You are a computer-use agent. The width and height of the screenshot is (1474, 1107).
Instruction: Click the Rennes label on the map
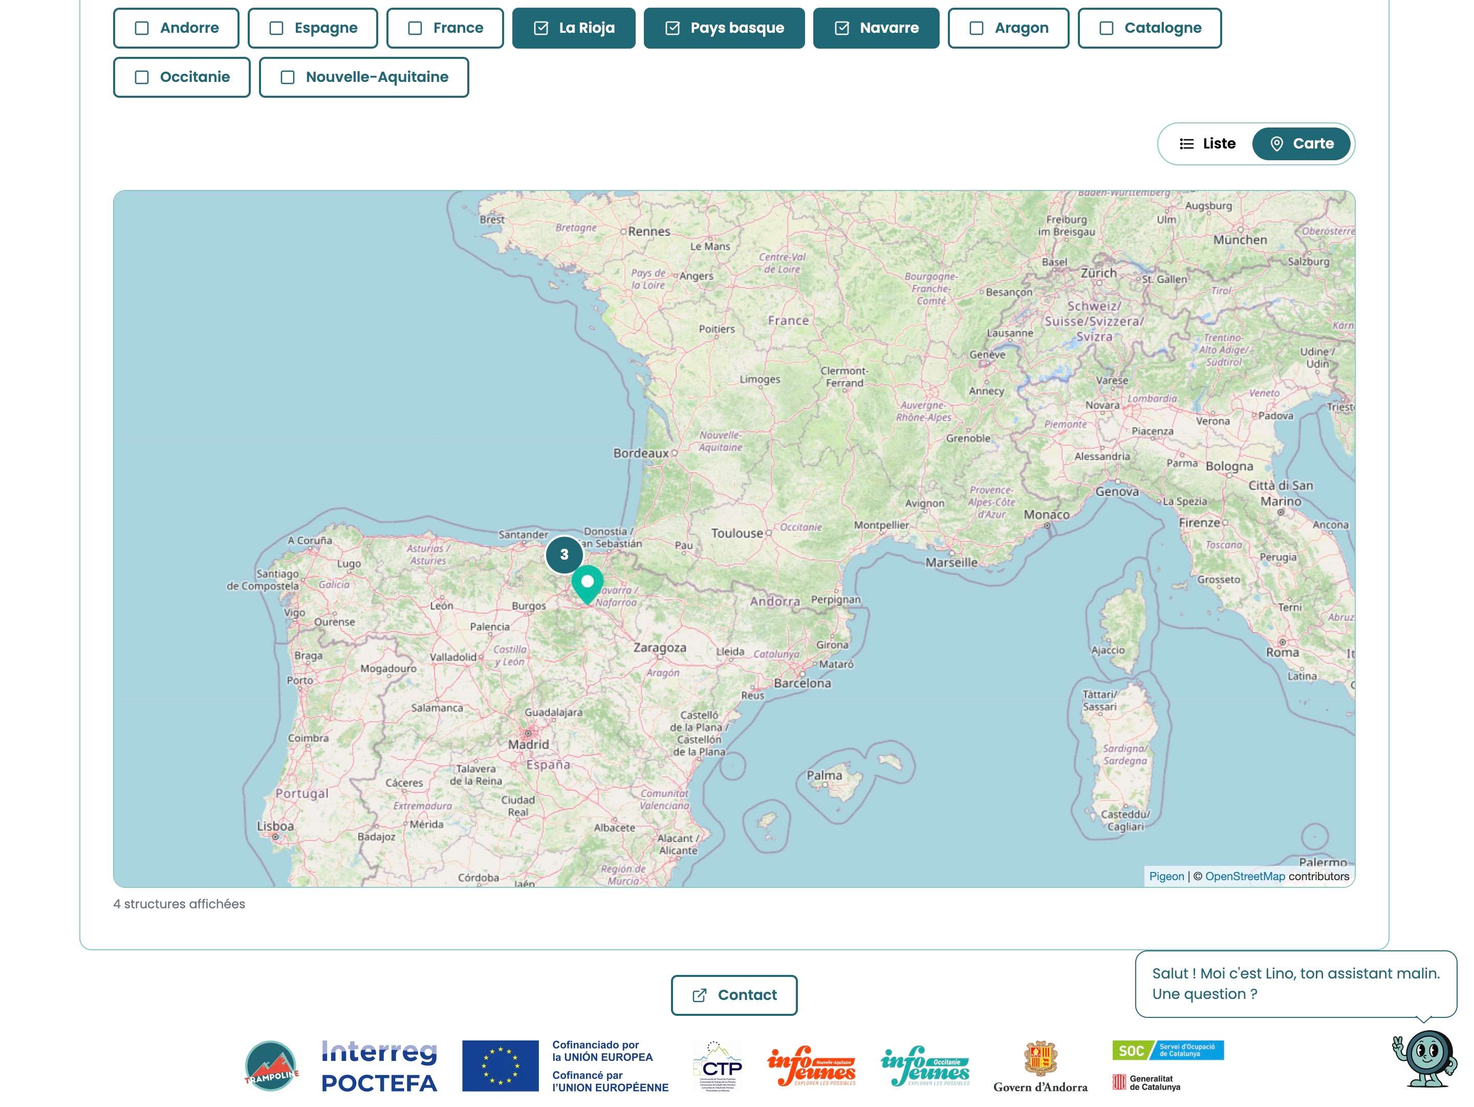pyautogui.click(x=649, y=231)
